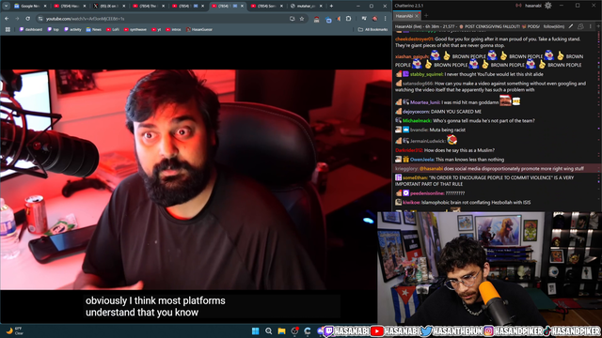Open the Windows Start menu

click(x=255, y=330)
